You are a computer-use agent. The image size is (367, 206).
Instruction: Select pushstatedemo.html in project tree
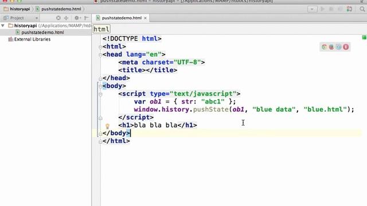(x=42, y=32)
